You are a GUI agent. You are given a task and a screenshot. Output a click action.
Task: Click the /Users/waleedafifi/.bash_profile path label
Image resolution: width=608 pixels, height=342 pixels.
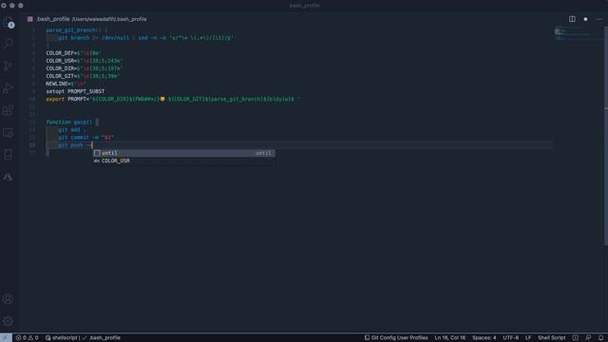click(x=109, y=19)
